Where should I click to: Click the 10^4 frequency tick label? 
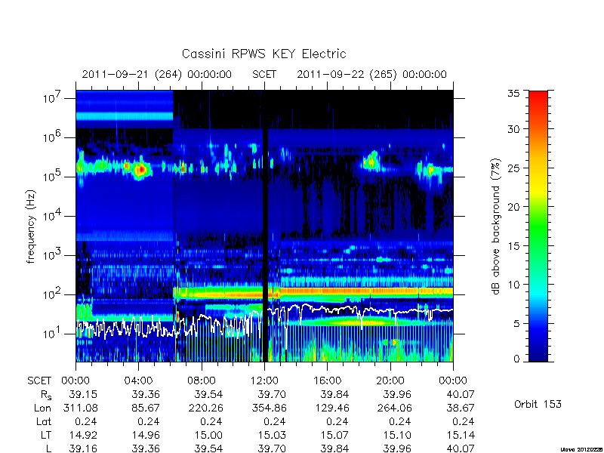coord(53,216)
